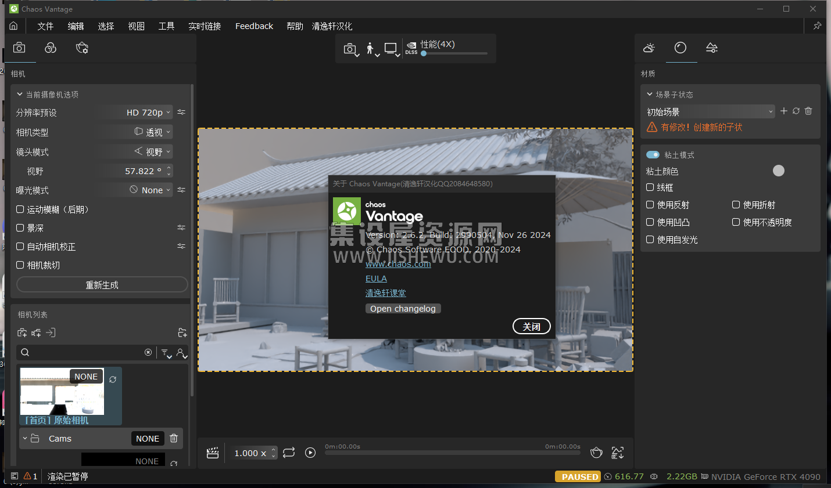Open the environment lighting tab icon
This screenshot has height=488, width=831.
649,48
